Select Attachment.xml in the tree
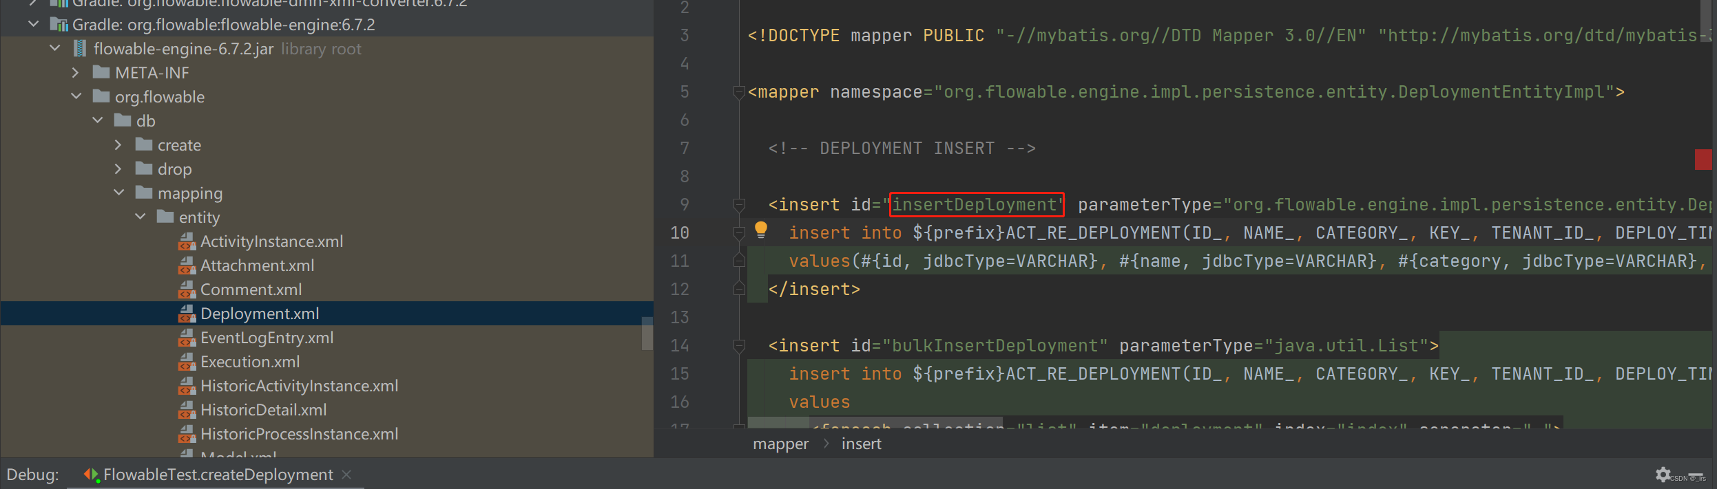 pyautogui.click(x=258, y=265)
